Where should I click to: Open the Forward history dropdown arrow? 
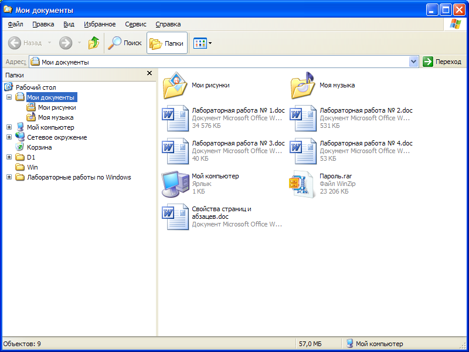click(x=79, y=43)
